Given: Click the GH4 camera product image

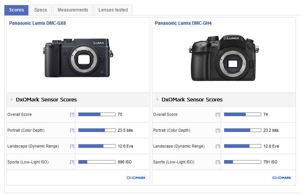Looking at the screenshot, I should point(223,58).
